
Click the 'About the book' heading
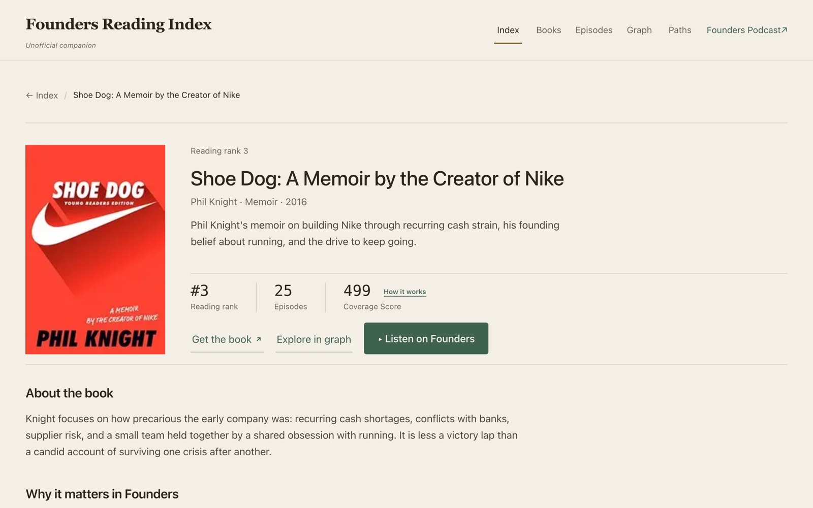[x=70, y=393]
